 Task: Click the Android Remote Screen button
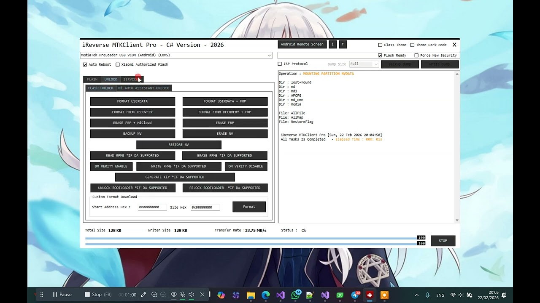click(x=302, y=44)
